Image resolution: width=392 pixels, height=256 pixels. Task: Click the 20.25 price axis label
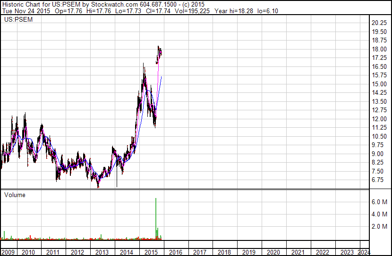click(x=379, y=23)
